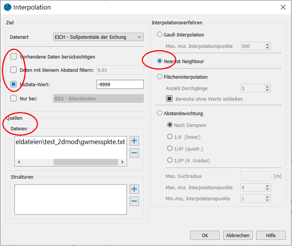Click the NoData-Wert field containing -9999
Viewport: 292px width, 246px height.
(x=119, y=85)
